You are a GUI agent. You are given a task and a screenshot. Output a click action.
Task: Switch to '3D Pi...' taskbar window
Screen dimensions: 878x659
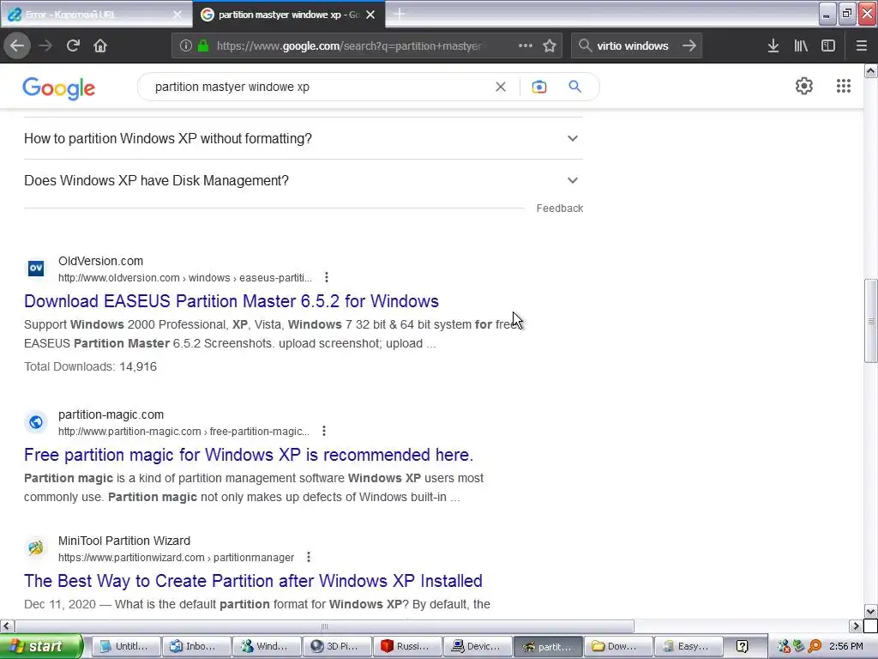pyautogui.click(x=337, y=646)
